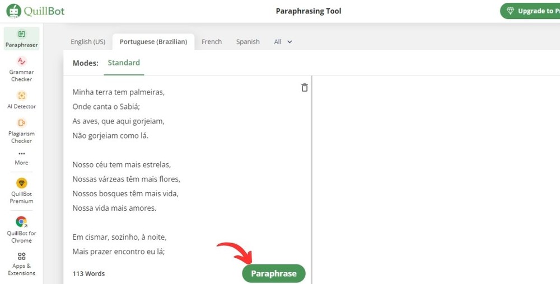Click line 'Nosso céu tem mais estrelas,'
560x284 pixels.
pyautogui.click(x=122, y=164)
